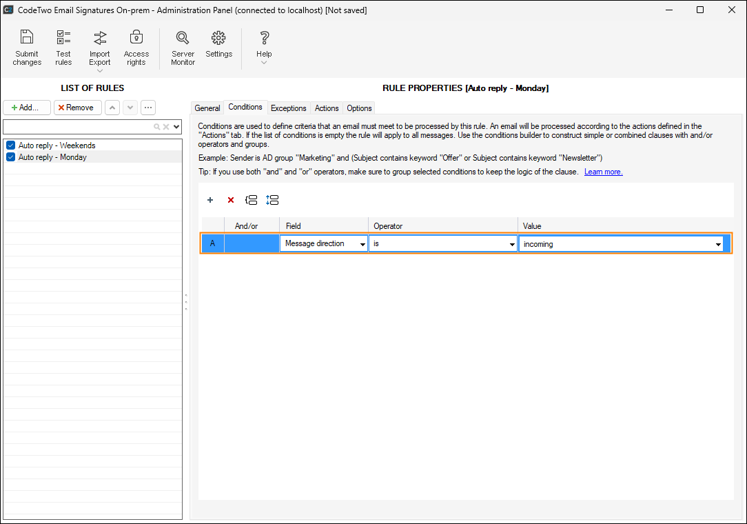Open Access rights settings
Screen dimensions: 747x524
136,48
